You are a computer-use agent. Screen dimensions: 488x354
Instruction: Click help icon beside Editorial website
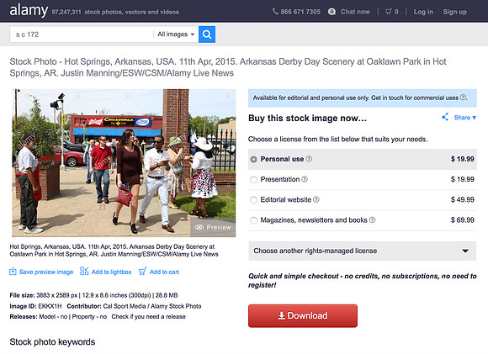(316, 199)
